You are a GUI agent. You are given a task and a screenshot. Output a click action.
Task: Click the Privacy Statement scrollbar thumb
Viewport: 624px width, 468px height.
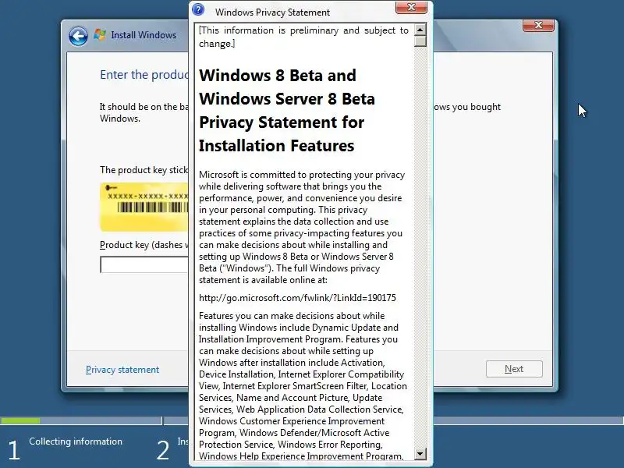coord(420,41)
